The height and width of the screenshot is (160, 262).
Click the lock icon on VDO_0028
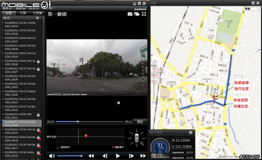[x=38, y=61]
